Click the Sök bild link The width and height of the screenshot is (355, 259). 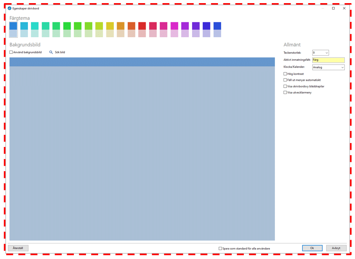pyautogui.click(x=60, y=52)
